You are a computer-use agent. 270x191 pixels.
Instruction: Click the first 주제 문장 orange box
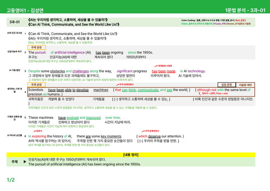[x=37, y=47]
